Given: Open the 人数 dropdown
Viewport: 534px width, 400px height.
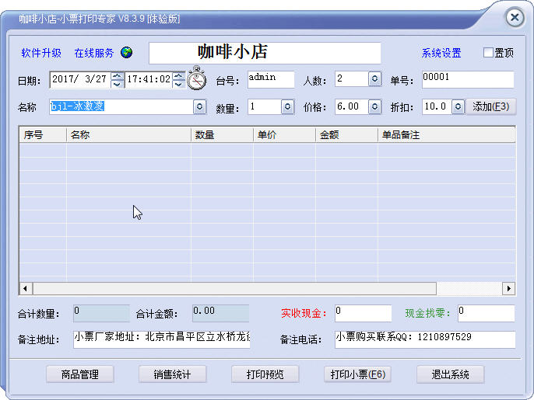Looking at the screenshot, I should pyautogui.click(x=374, y=79).
